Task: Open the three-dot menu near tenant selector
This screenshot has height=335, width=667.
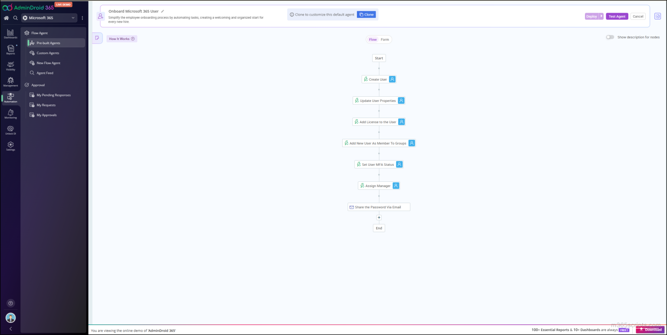Action: coord(82,18)
